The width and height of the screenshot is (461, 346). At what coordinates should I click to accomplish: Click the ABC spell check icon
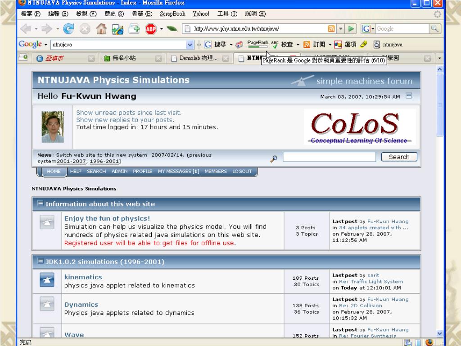pos(275,44)
